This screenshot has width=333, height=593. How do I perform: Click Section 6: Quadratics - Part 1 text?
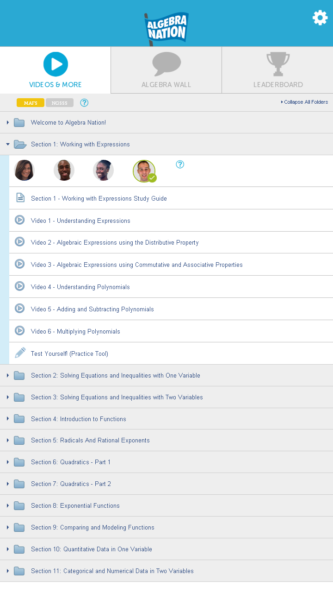pyautogui.click(x=71, y=462)
